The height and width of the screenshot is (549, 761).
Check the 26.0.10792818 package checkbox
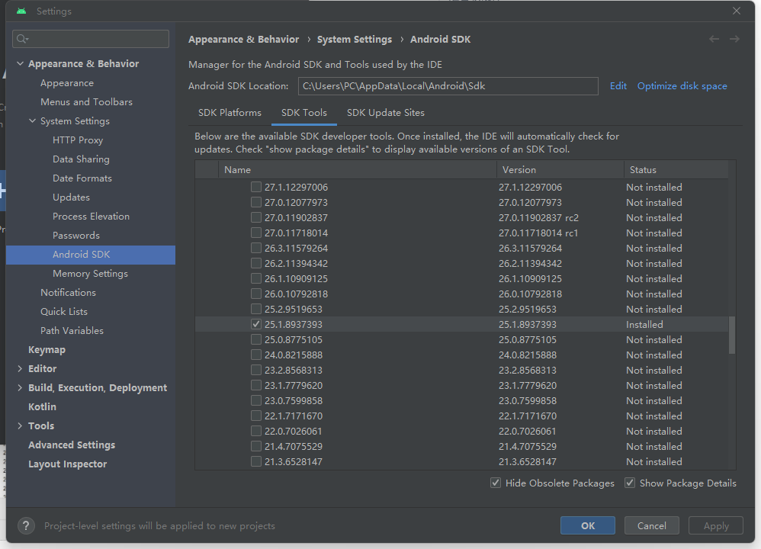coord(255,294)
